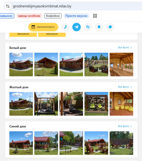Click the chevron next to Белый дом photos
This screenshot has height=161, width=142.
tap(131, 48)
